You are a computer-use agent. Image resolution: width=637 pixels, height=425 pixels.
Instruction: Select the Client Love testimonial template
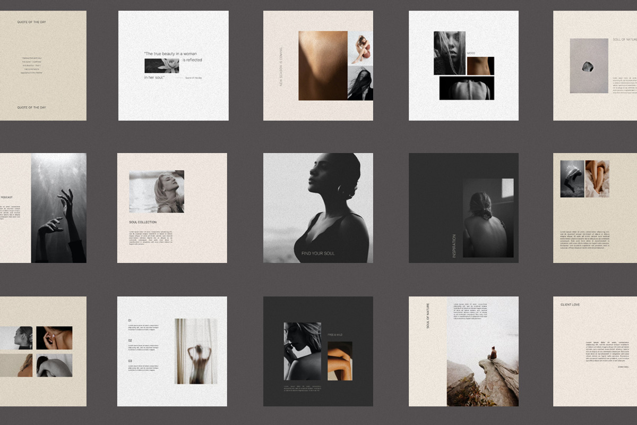[x=595, y=351]
